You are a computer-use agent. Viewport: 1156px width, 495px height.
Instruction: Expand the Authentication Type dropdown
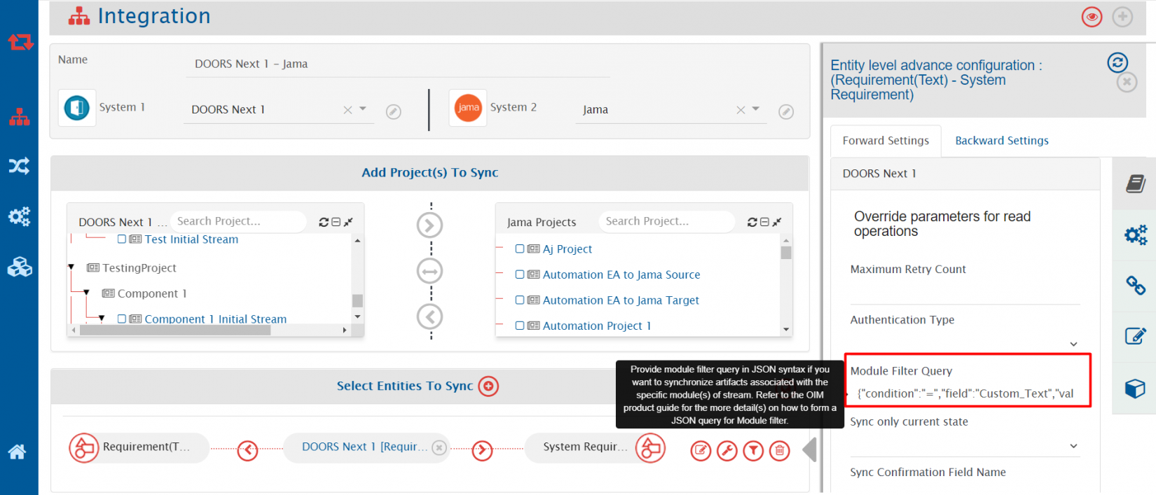tap(1073, 344)
